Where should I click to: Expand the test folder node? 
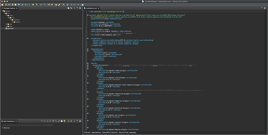(6, 26)
